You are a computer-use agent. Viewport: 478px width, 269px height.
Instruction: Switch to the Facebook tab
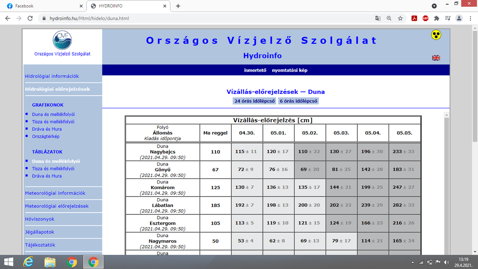click(x=44, y=6)
